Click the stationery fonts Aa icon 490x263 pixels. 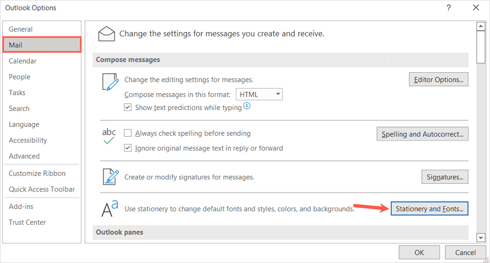pyautogui.click(x=110, y=208)
